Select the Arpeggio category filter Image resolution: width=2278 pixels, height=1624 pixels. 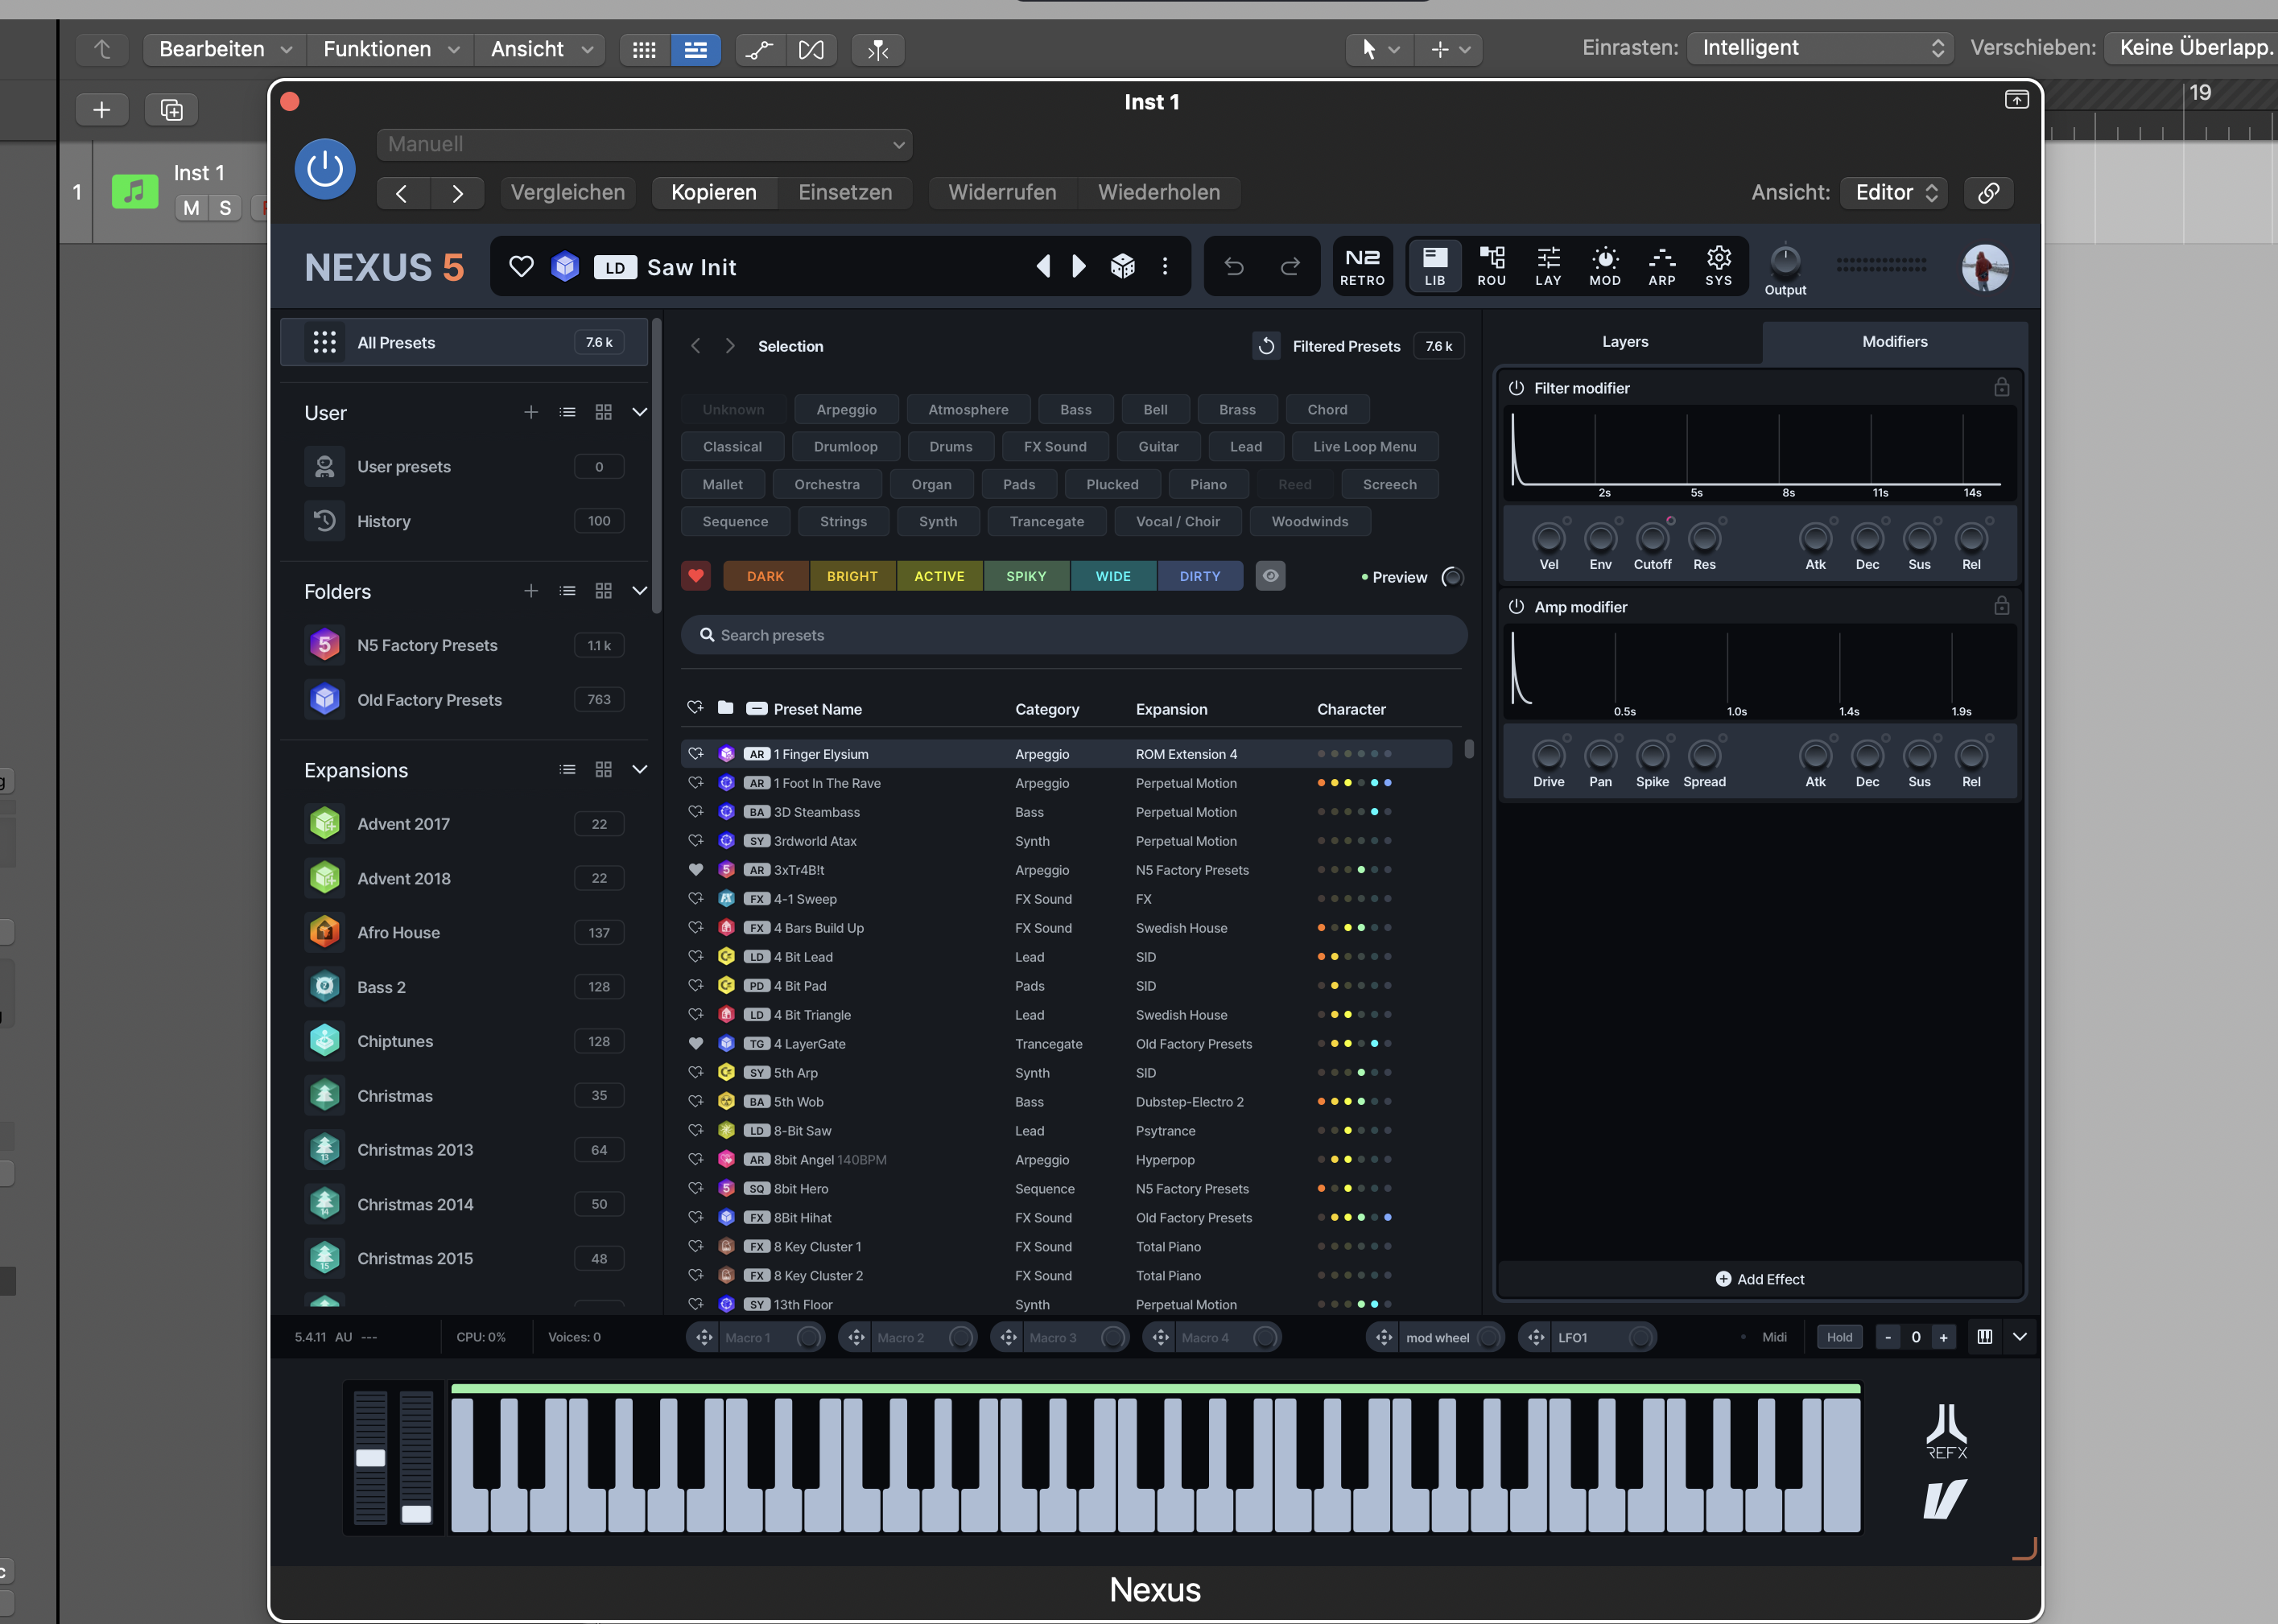846,410
